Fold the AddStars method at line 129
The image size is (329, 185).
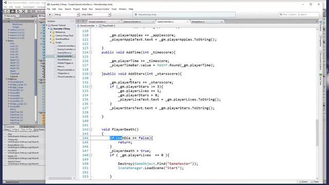click(90, 74)
